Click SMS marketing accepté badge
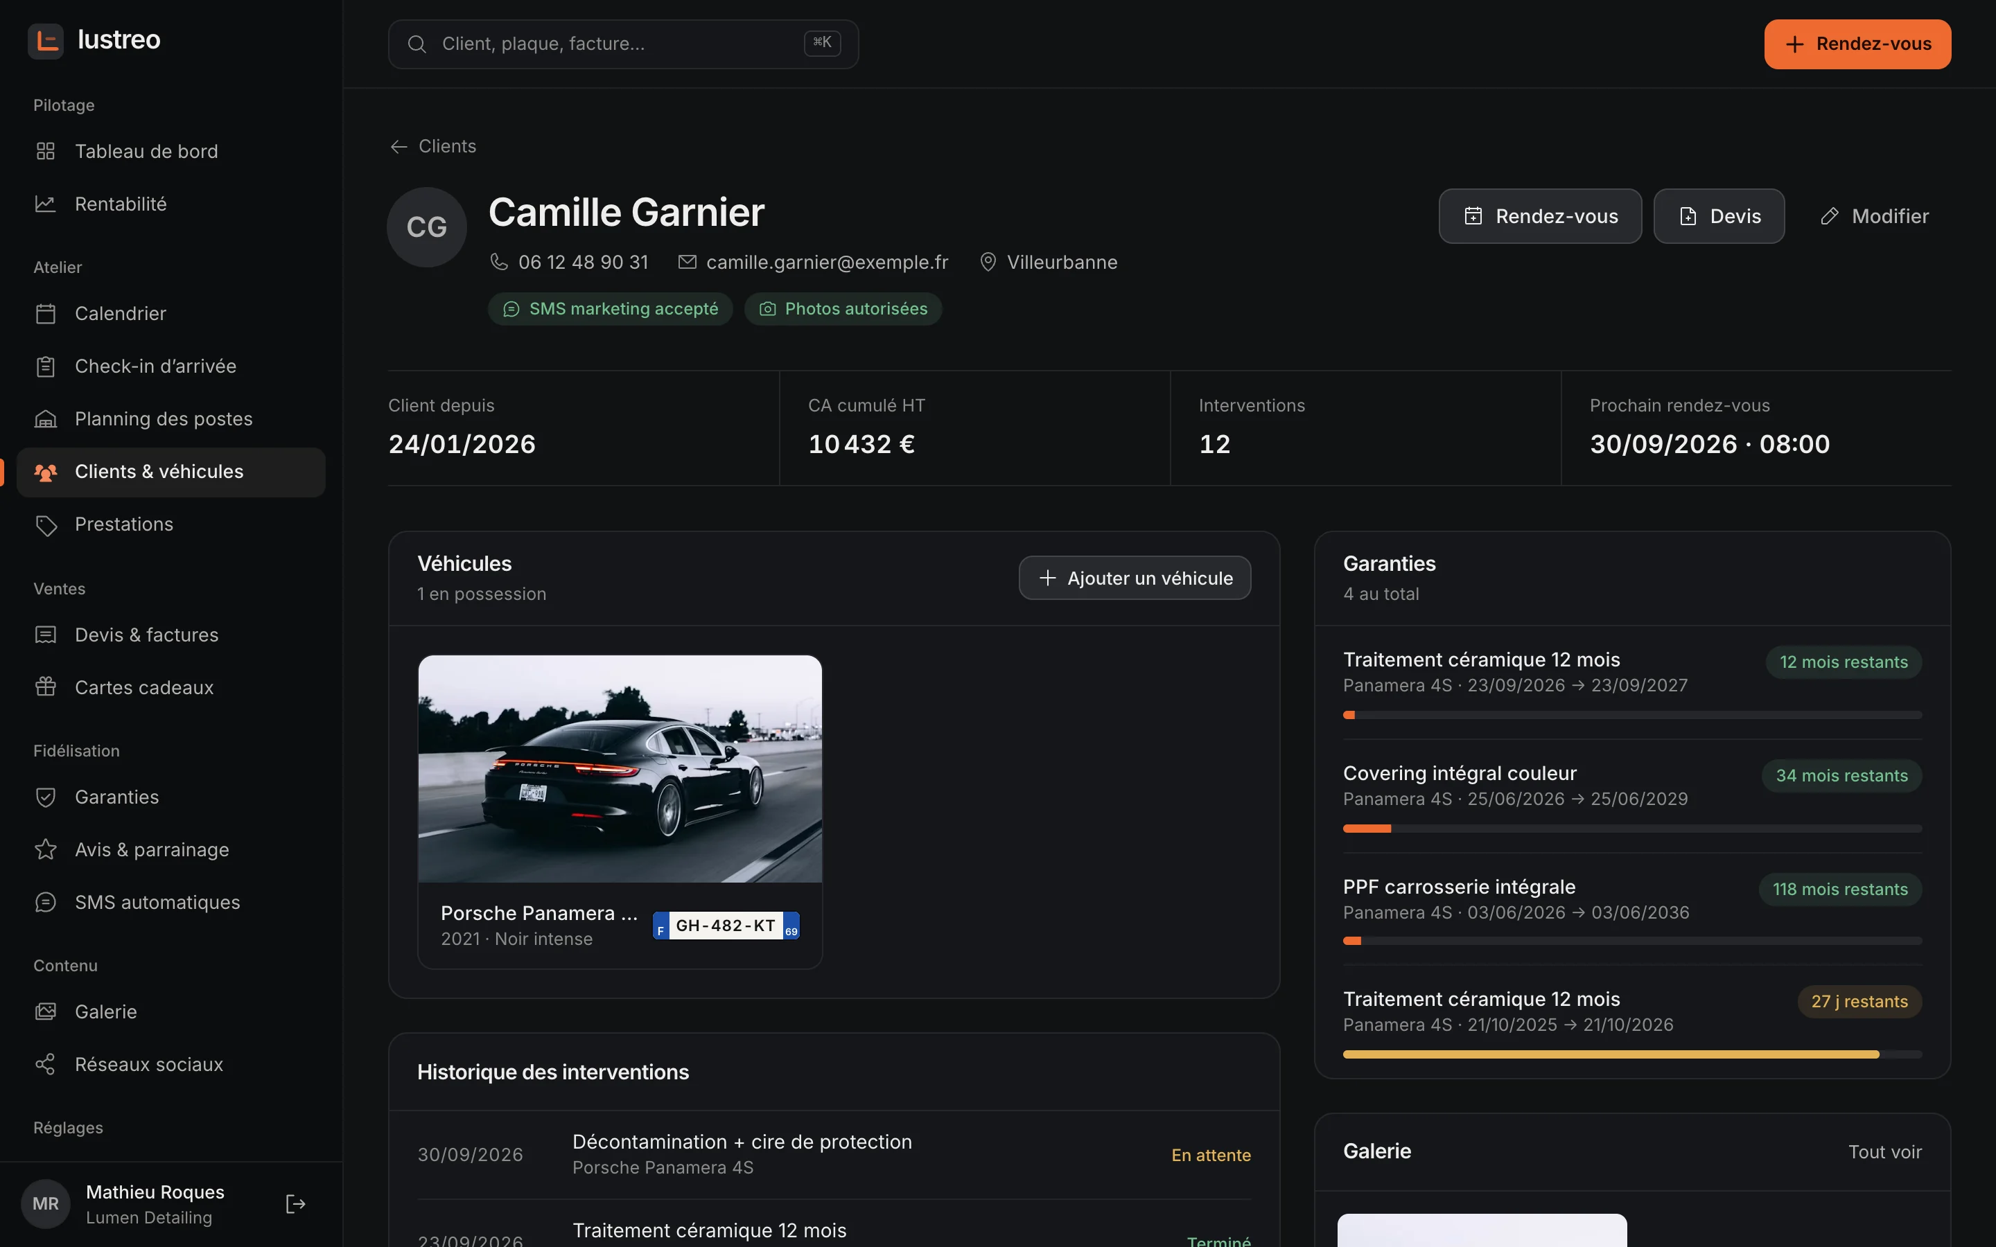 tap(611, 309)
